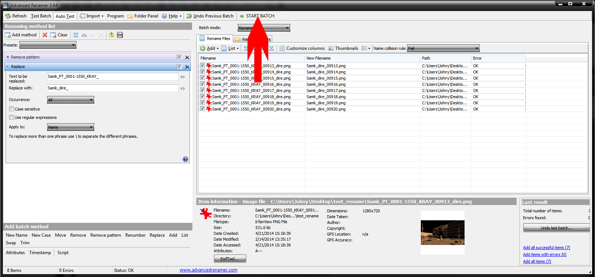Click the load preset folder icon
The width and height of the screenshot is (595, 277).
pyautogui.click(x=111, y=35)
